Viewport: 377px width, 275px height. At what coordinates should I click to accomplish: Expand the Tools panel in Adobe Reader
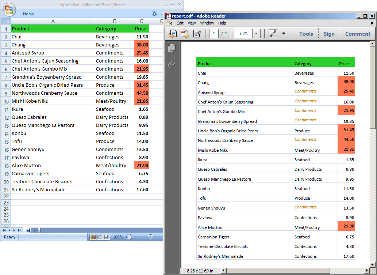pyautogui.click(x=306, y=34)
